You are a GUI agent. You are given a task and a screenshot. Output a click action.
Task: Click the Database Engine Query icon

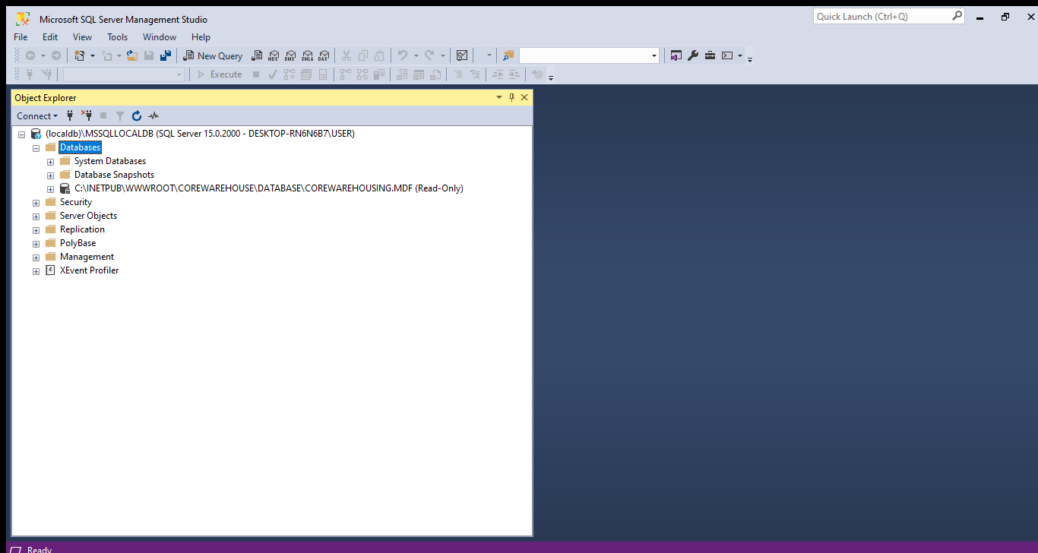tap(257, 55)
